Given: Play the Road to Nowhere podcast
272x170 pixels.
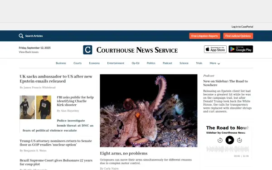Looking at the screenshot, I should 230,140.
